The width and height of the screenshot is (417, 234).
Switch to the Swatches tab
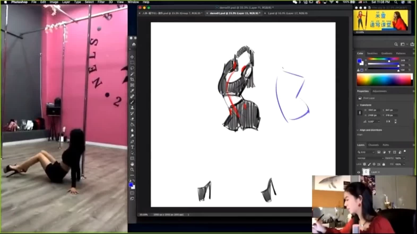pos(372,53)
